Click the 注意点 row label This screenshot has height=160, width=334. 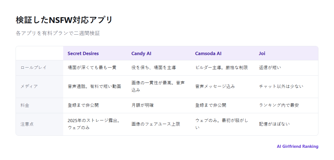coord(27,124)
